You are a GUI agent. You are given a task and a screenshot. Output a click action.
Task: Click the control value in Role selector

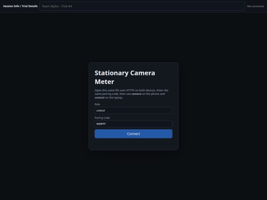(101, 111)
